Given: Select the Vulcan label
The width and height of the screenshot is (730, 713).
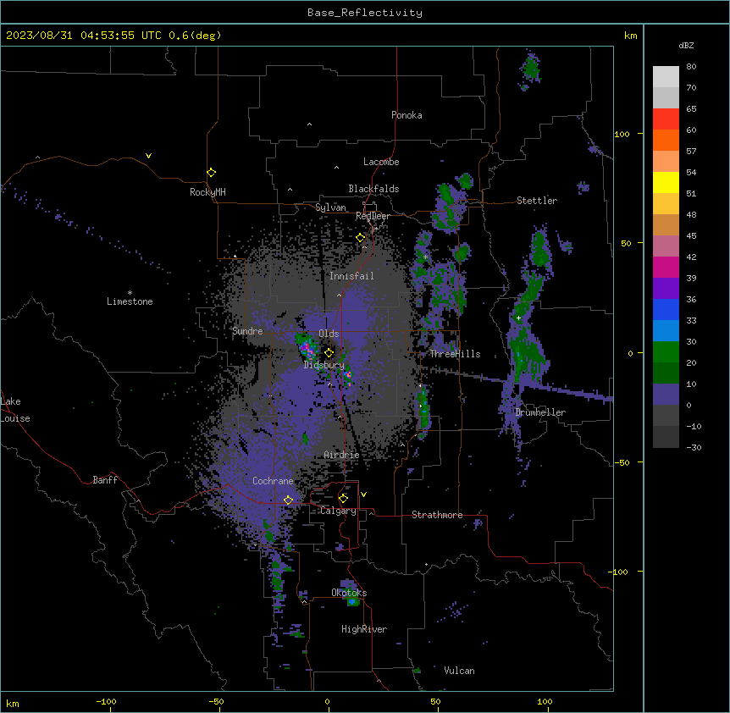Looking at the screenshot, I should tap(459, 671).
